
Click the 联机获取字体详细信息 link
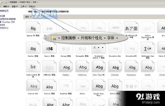(8, 19)
